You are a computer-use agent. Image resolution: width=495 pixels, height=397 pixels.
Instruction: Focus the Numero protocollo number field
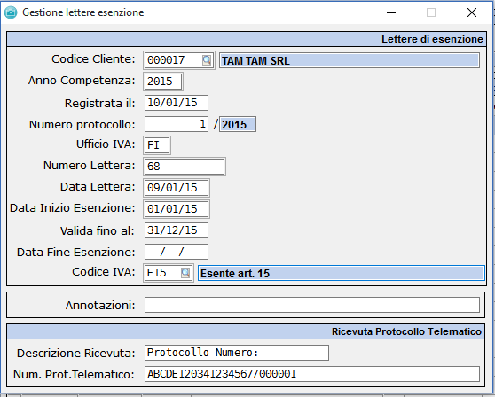pos(177,124)
